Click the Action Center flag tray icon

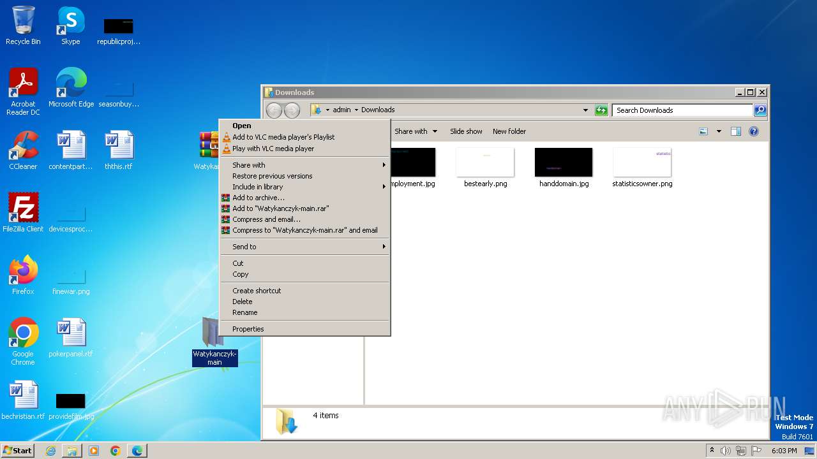tap(756, 451)
